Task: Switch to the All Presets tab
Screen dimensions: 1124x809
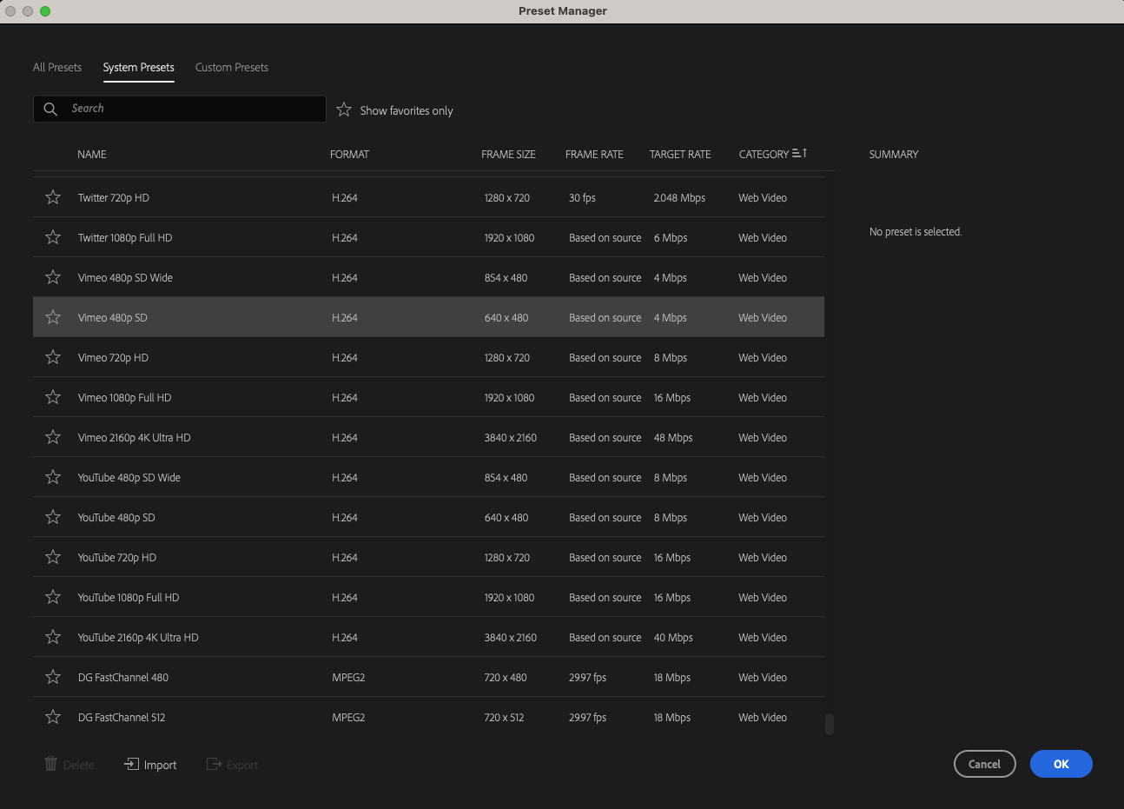Action: [x=56, y=67]
